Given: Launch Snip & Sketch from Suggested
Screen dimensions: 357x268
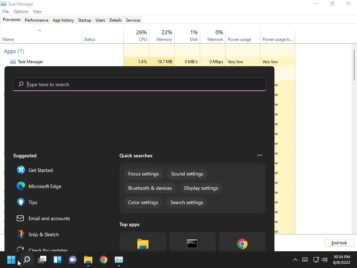Looking at the screenshot, I should tap(38, 234).
